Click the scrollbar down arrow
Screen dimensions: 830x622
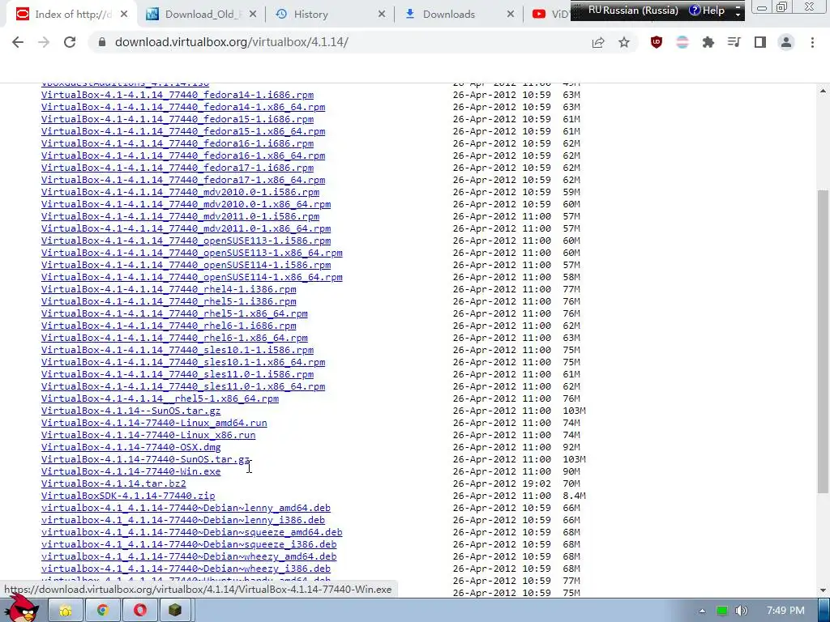[824, 590]
